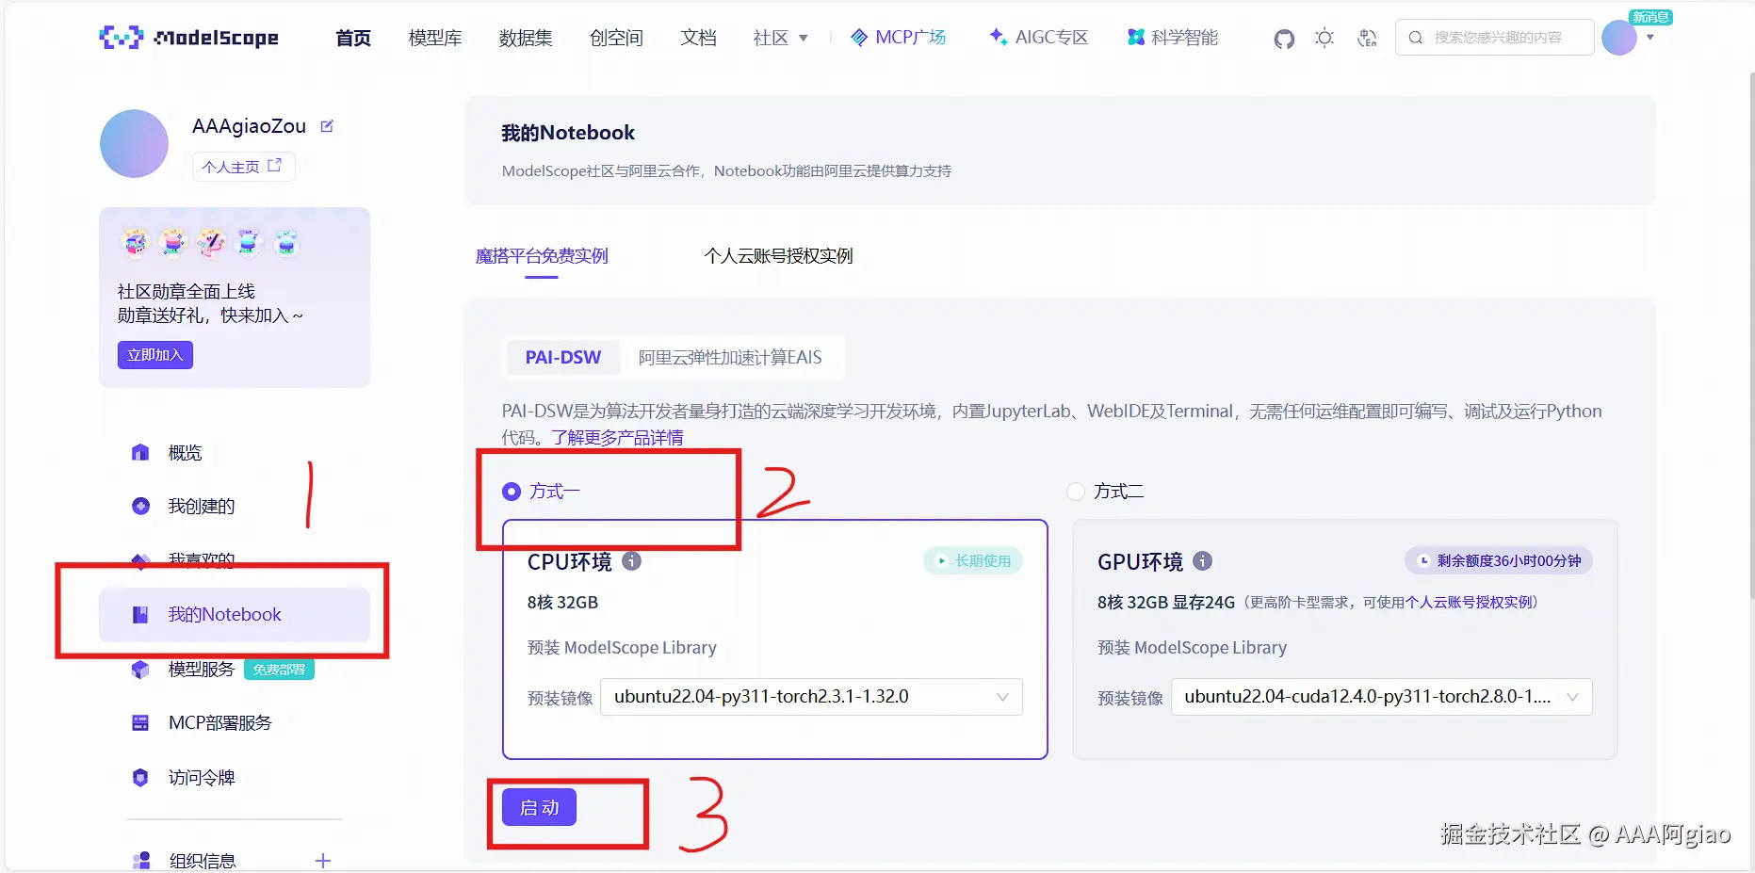Click the 模型服务 cube icon
1755x873 pixels.
[140, 670]
